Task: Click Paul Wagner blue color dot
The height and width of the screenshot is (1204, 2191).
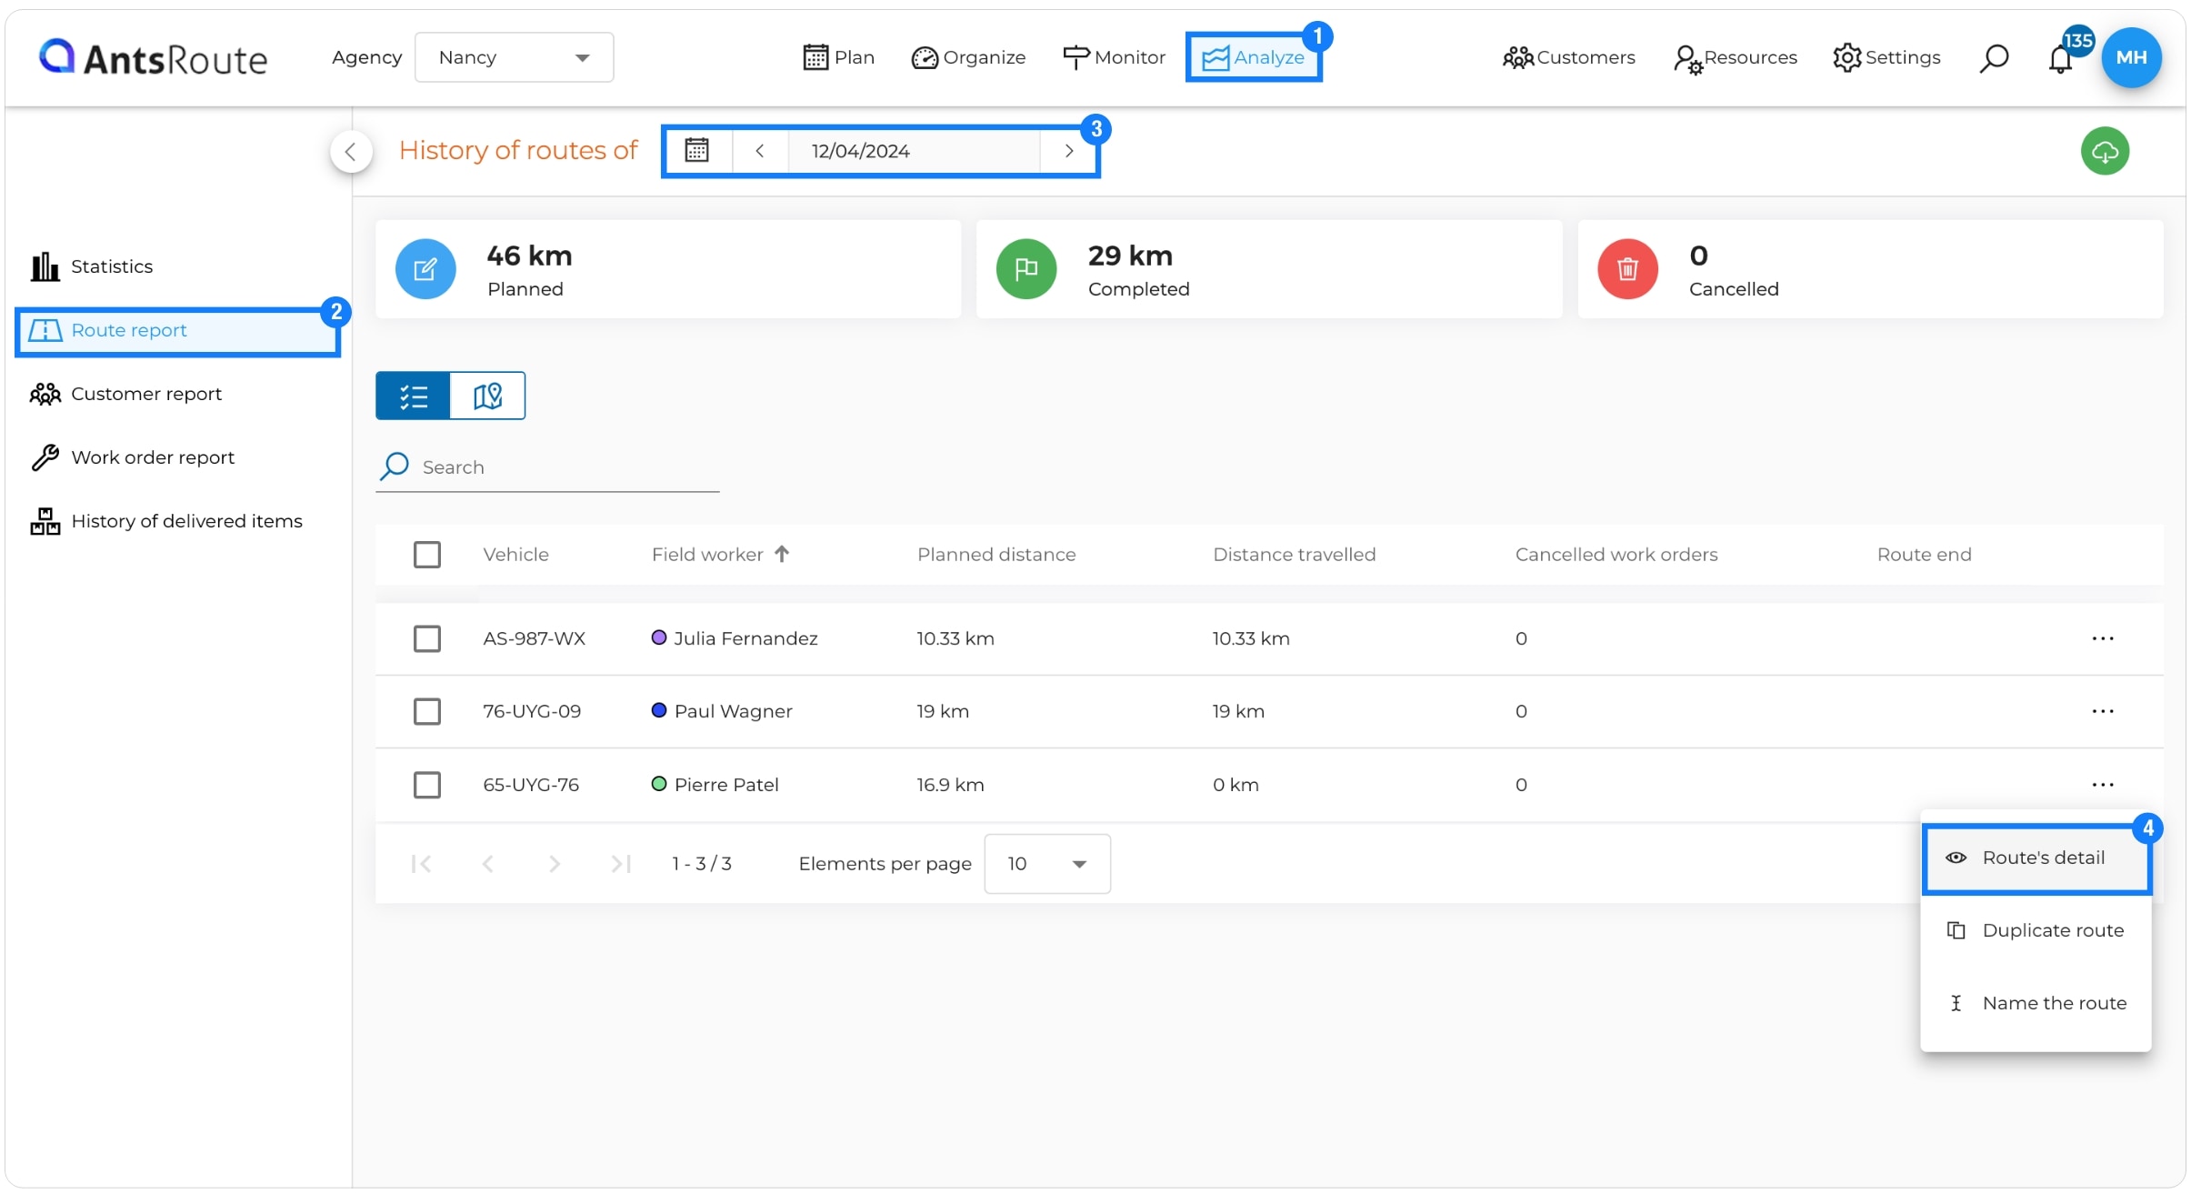Action: (659, 710)
